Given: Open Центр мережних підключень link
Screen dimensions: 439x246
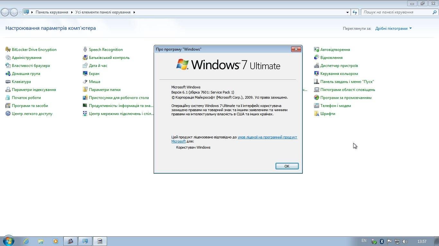Looking at the screenshot, I should coord(121,114).
